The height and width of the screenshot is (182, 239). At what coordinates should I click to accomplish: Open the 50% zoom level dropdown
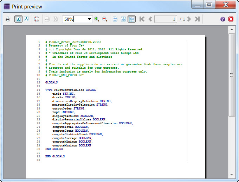(x=90, y=19)
